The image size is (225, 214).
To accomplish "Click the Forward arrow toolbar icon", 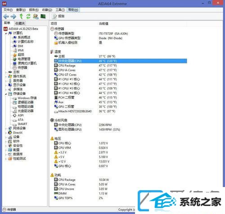I will point(13,16).
